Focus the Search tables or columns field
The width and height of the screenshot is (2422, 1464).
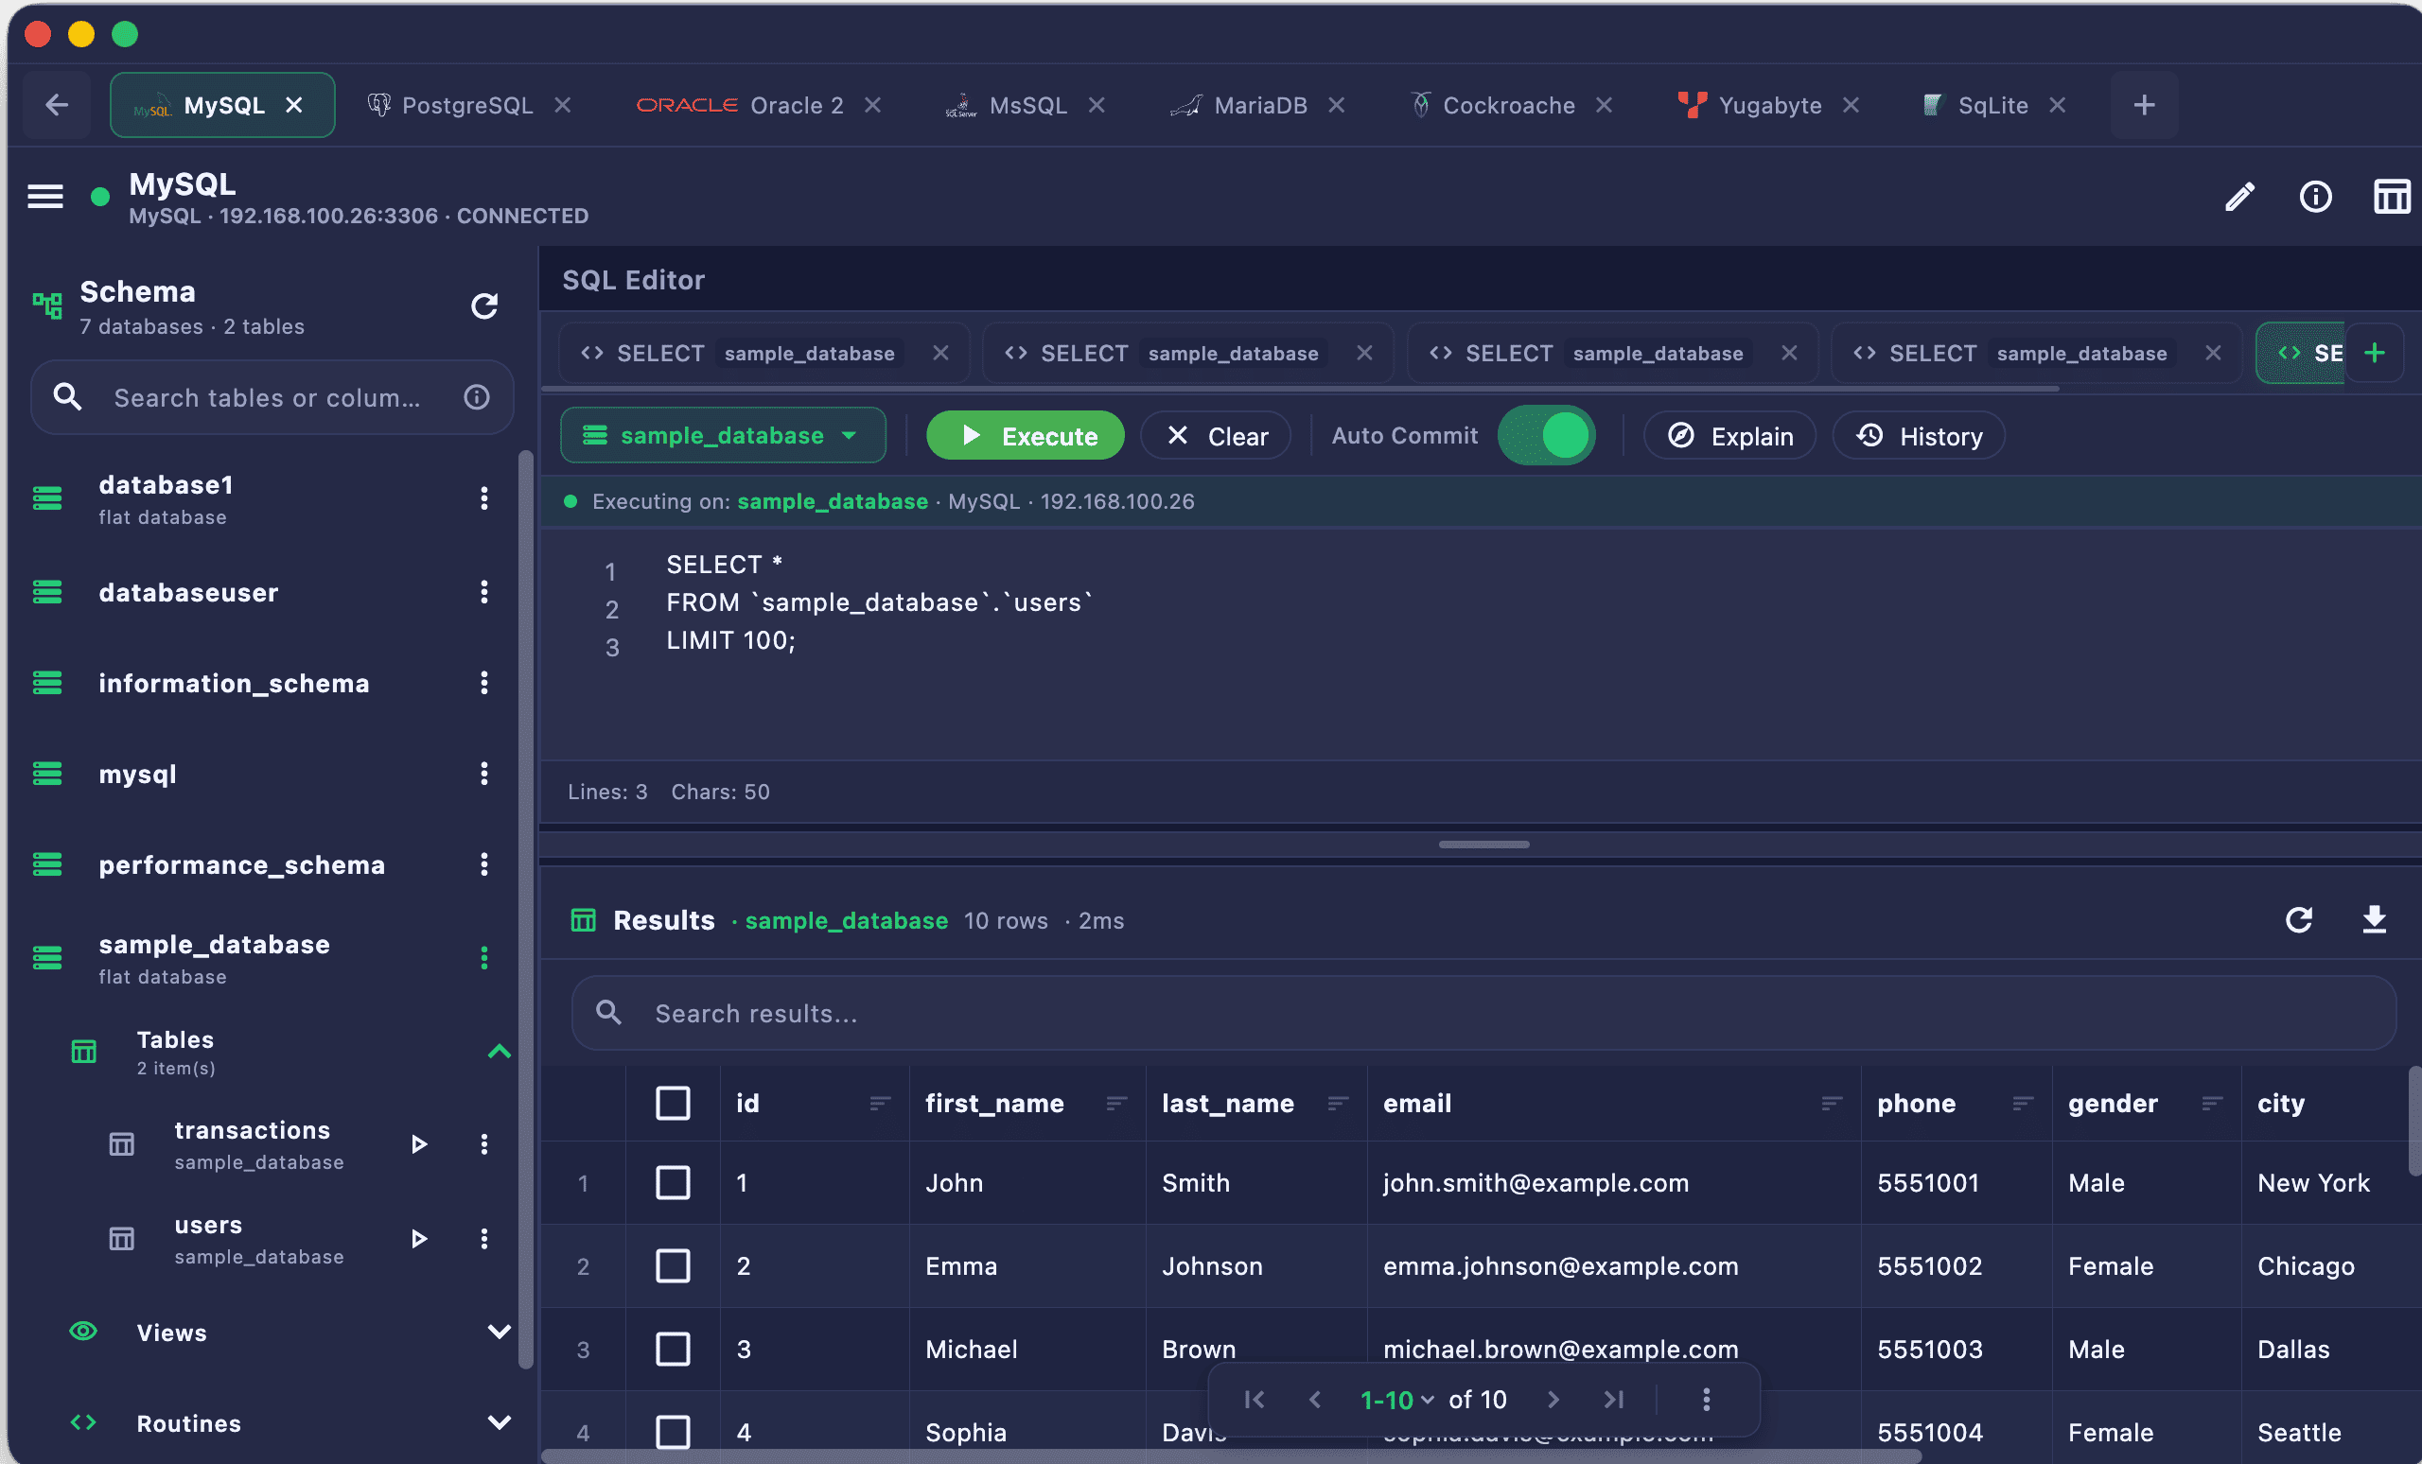tap(272, 397)
